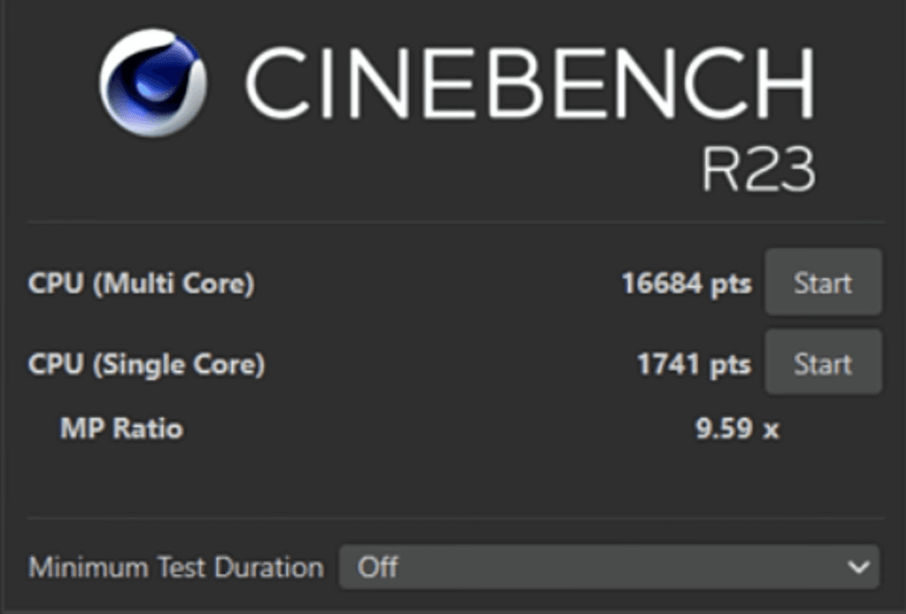This screenshot has width=906, height=614.
Task: Click the 'pts' unit beside the 16684 score
Action: [730, 284]
